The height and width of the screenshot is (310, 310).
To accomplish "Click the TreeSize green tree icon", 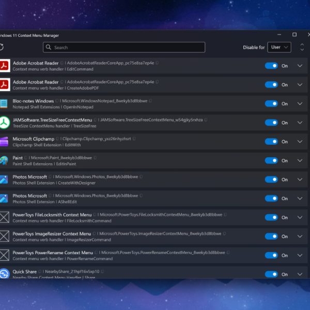I will pyautogui.click(x=4, y=123).
